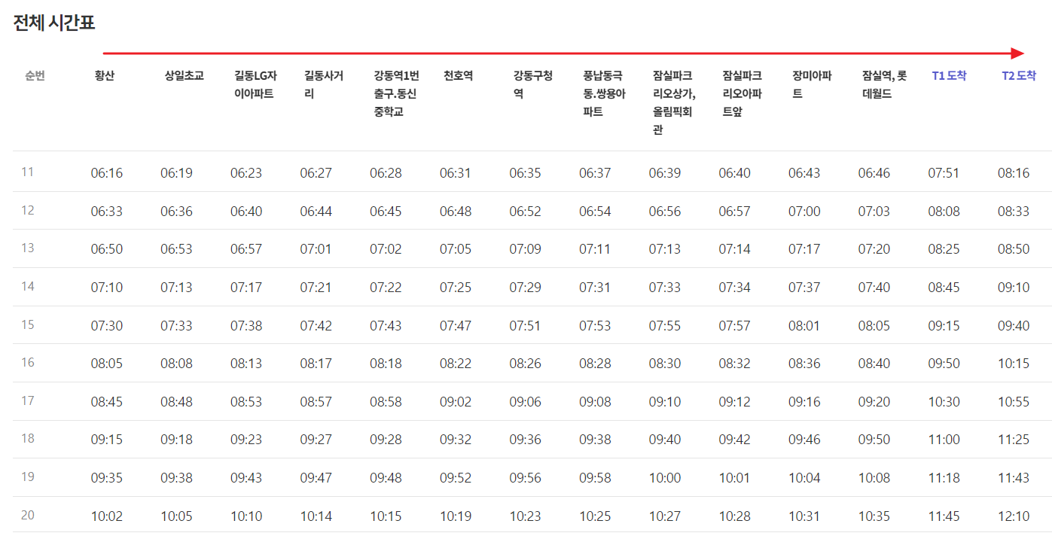
Task: Click 07:51 T1 arrival in row 11
Action: click(944, 173)
